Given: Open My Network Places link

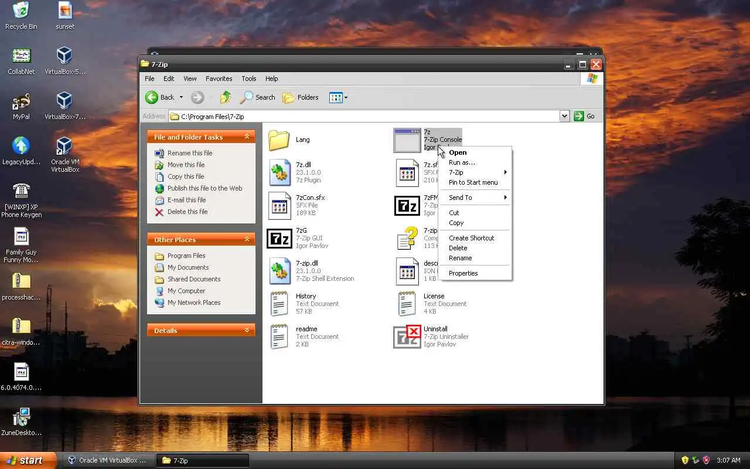Looking at the screenshot, I should point(194,303).
